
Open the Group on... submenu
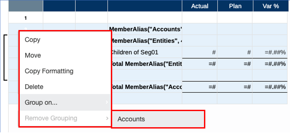(x=41, y=103)
